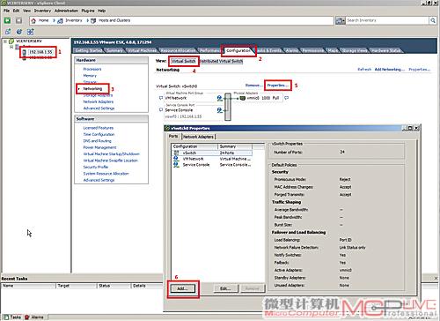The height and width of the screenshot is (321, 440).
Task: Click the speech bubble after vmnic0 adapter
Action: (x=286, y=98)
